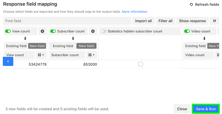Open the More information link
Image resolution: width=222 pixels, height=114 pixels.
pos(135,12)
